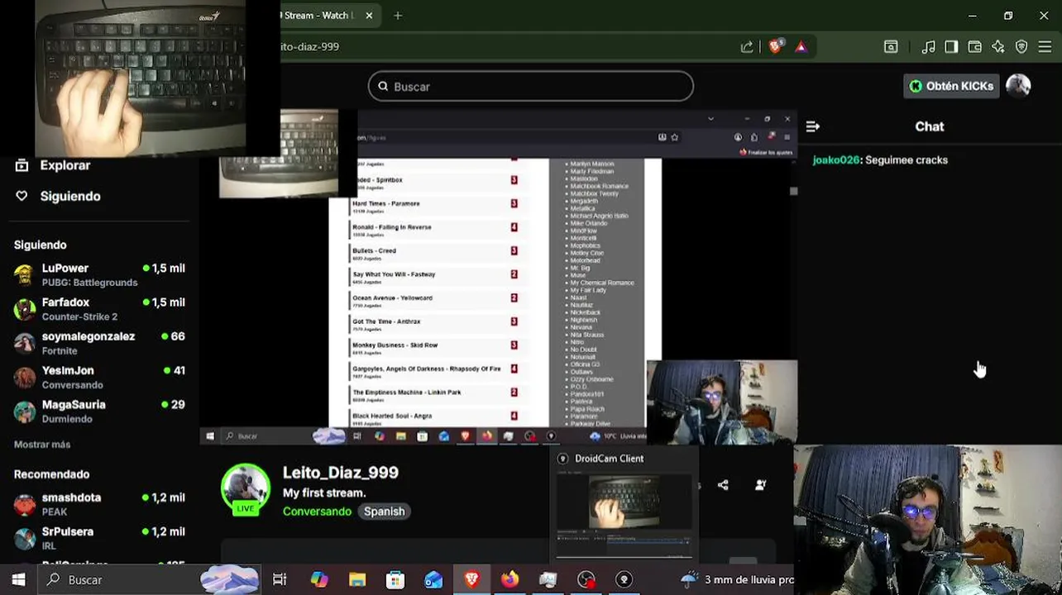This screenshot has width=1062, height=595.
Task: Open the Conversando category link
Action: [x=317, y=512]
